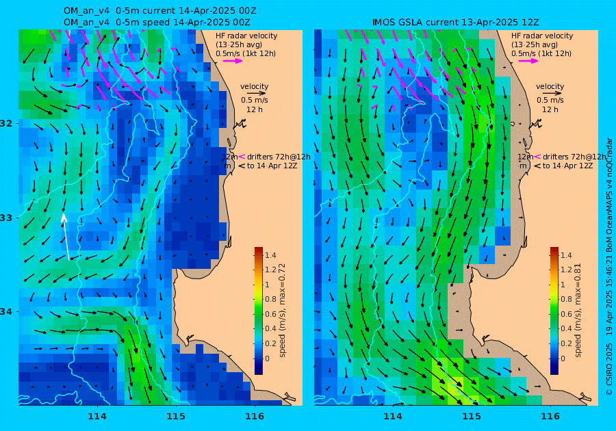The width and height of the screenshot is (616, 431).
Task: Click '12 h' under velocity in right map
Action: (550, 110)
